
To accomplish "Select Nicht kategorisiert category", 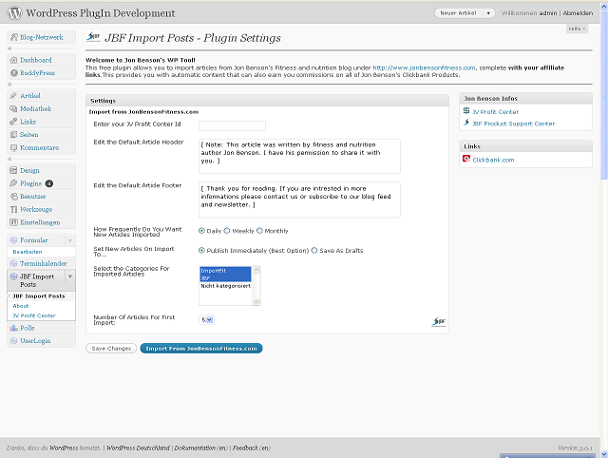I will coord(225,286).
